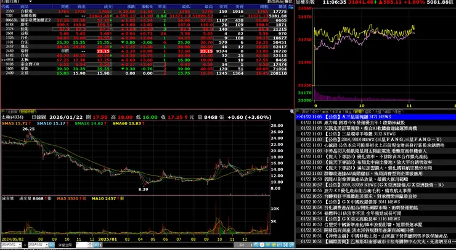
Task: Select the first tab in the news panel
Action: [306, 111]
